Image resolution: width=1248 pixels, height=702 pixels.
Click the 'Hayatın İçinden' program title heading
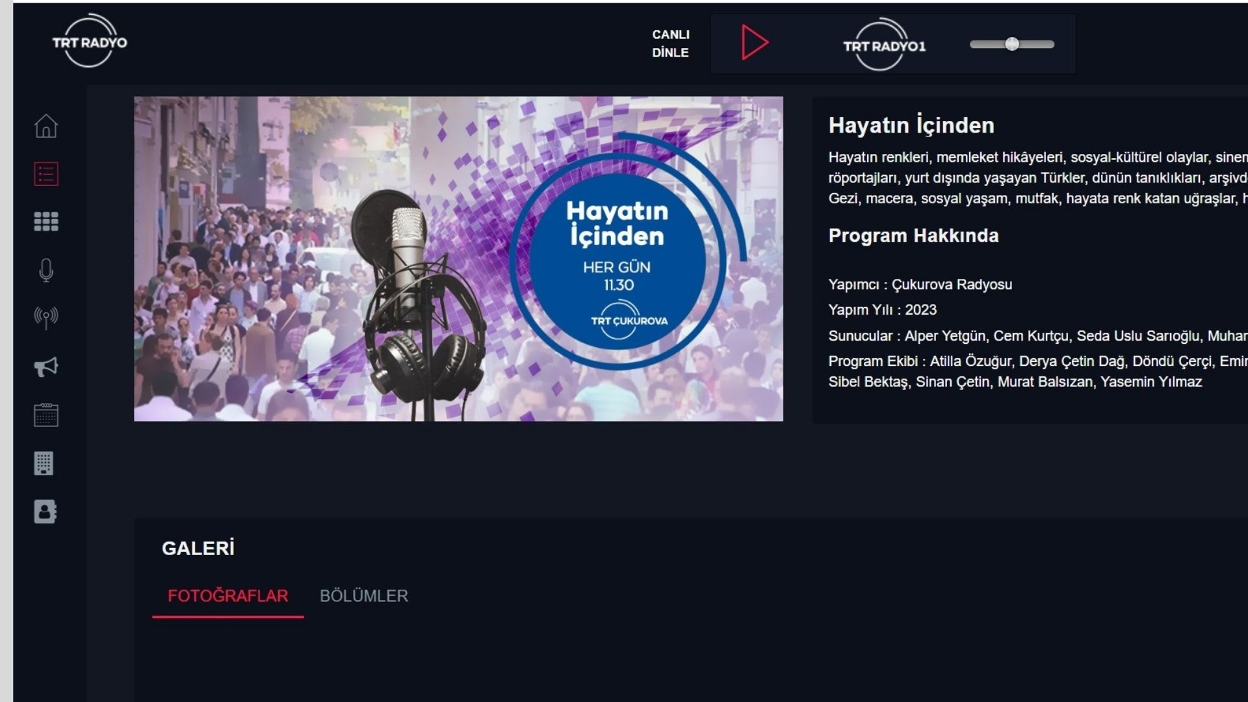pyautogui.click(x=911, y=125)
